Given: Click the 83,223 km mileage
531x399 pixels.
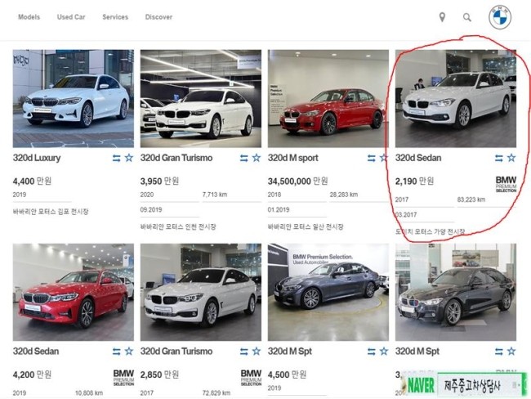Looking at the screenshot, I should pyautogui.click(x=471, y=199).
